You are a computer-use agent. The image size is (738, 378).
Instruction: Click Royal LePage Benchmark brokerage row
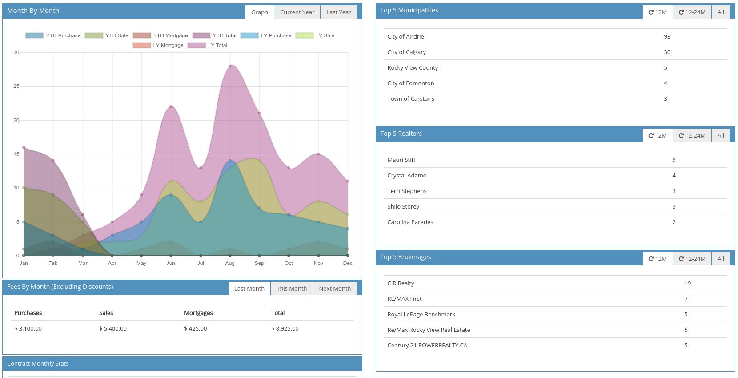click(555, 314)
